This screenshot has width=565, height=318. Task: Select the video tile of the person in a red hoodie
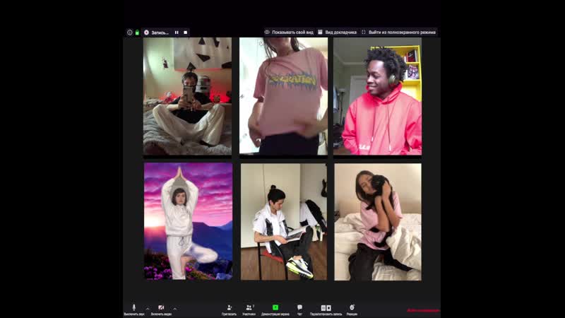coord(377,96)
